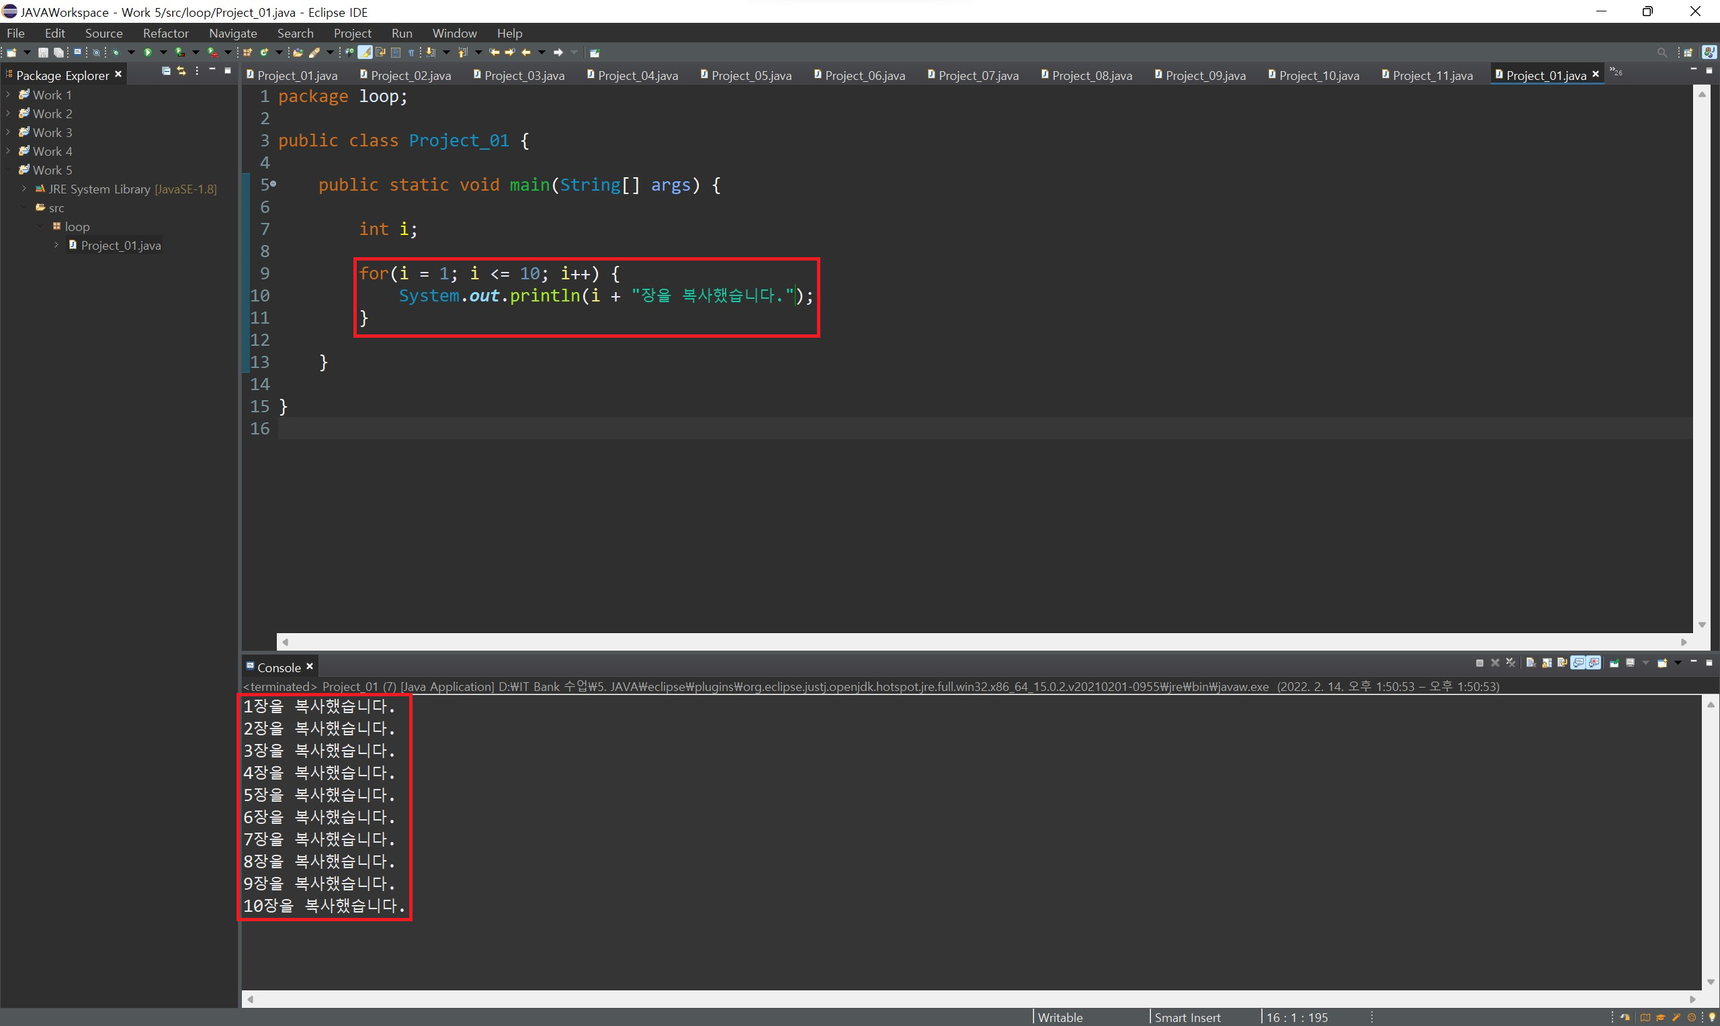Click the Pin Console icon

point(1615,663)
